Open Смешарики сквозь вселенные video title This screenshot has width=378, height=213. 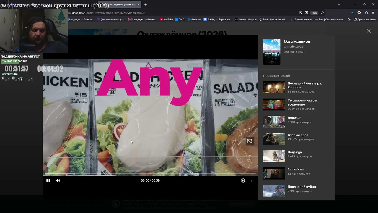pyautogui.click(x=303, y=102)
